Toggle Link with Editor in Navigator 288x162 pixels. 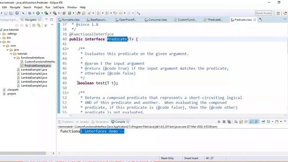click(x=39, y=25)
